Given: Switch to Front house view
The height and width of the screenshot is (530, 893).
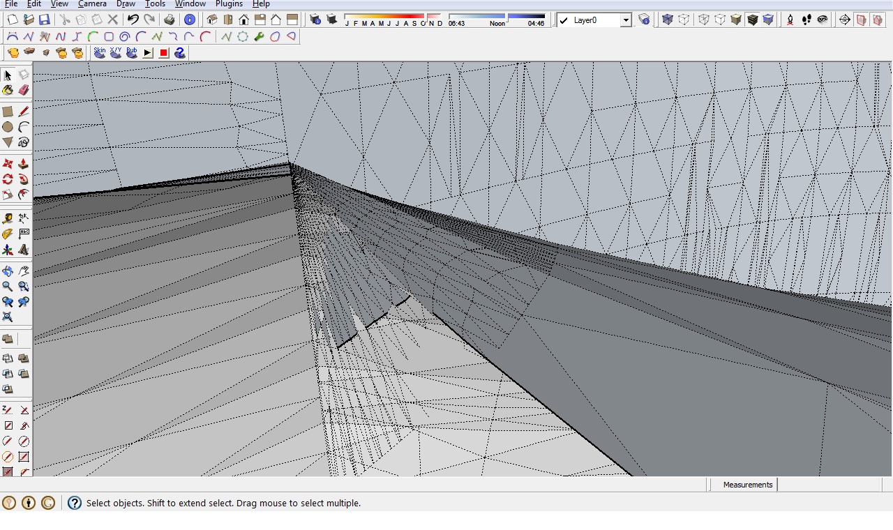Looking at the screenshot, I should click(244, 20).
